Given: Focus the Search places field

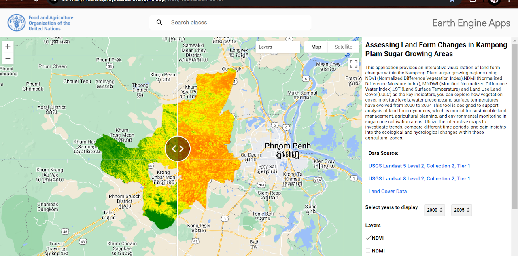Looking at the screenshot, I should (230, 23).
